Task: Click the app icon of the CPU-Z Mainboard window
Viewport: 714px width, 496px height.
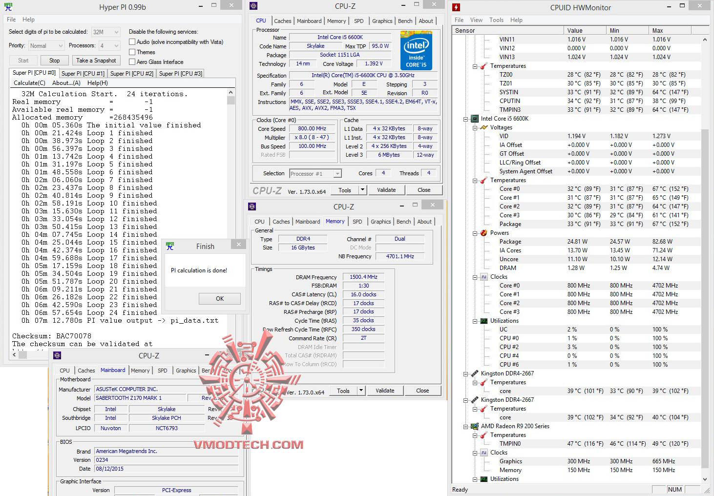Action: [x=57, y=355]
